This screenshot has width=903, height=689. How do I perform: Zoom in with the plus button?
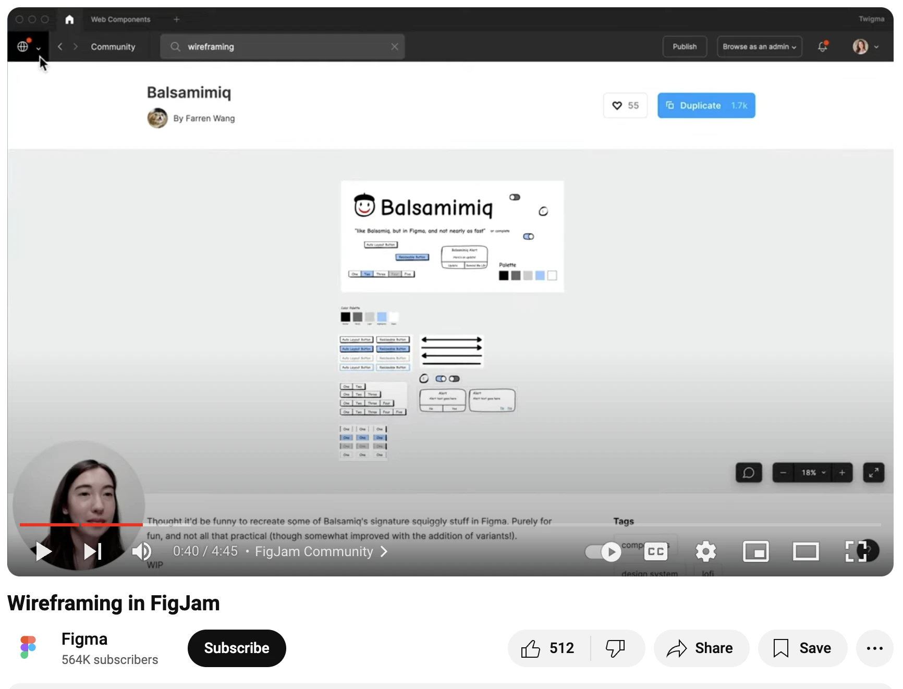tap(842, 472)
